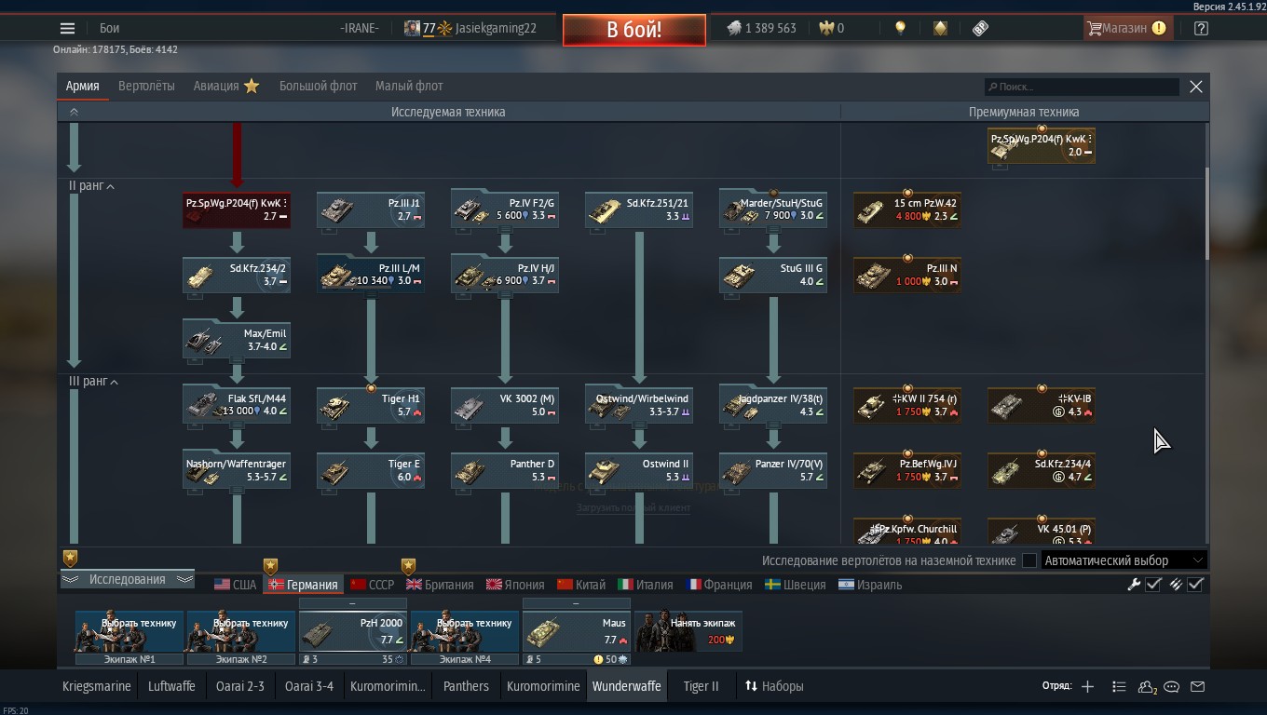Click minus bar above Maus crew slot
This screenshot has width=1267, height=715.
pos(576,604)
